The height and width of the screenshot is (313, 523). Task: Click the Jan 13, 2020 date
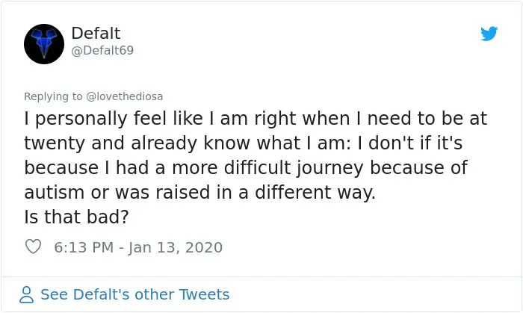pos(175,248)
